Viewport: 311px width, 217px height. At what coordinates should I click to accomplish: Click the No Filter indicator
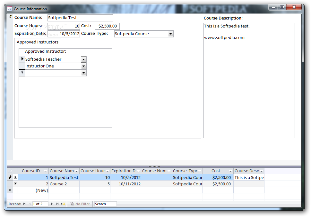coord(80,204)
